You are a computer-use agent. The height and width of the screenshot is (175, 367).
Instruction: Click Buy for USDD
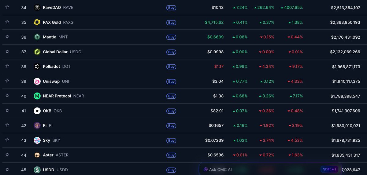point(171,170)
